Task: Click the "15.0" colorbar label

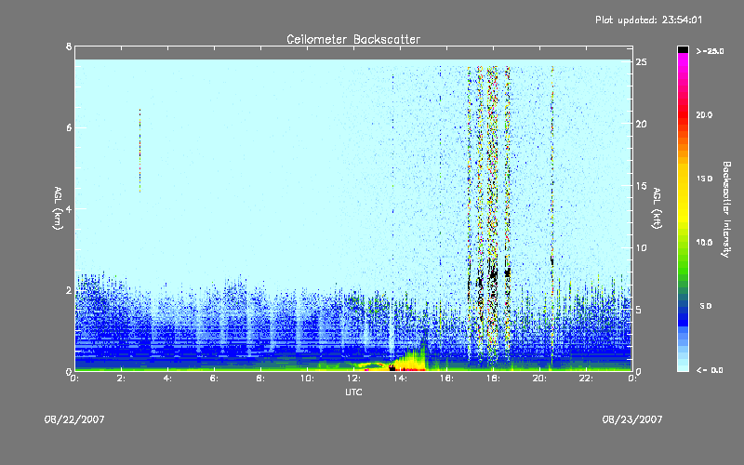Action: (x=704, y=179)
